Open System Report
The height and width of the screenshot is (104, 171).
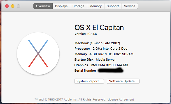[x=89, y=81]
